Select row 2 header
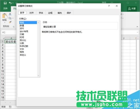140x109 pixels. 3,45
